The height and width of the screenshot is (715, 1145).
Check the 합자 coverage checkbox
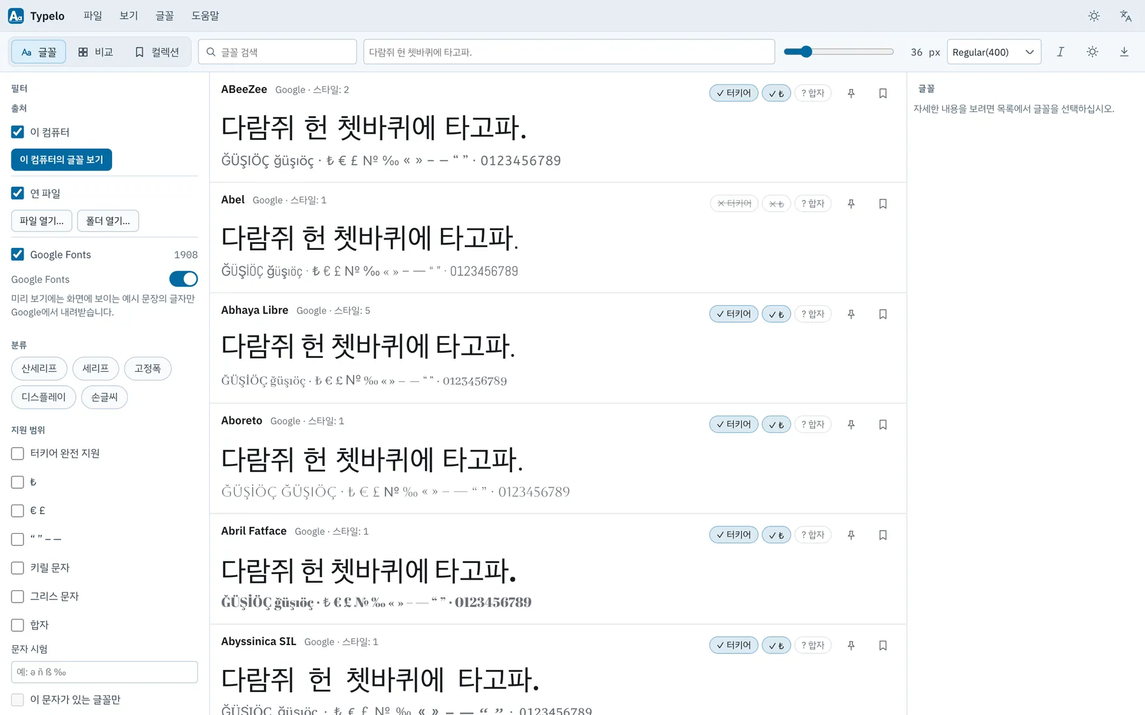(x=18, y=625)
